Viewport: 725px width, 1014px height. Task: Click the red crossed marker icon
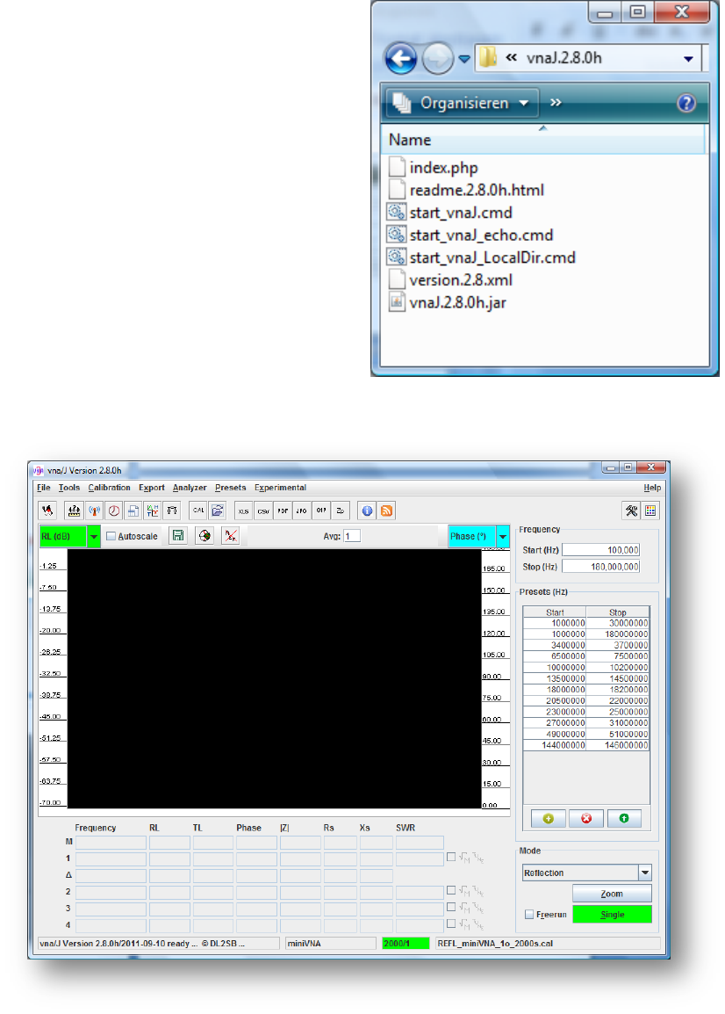[231, 535]
